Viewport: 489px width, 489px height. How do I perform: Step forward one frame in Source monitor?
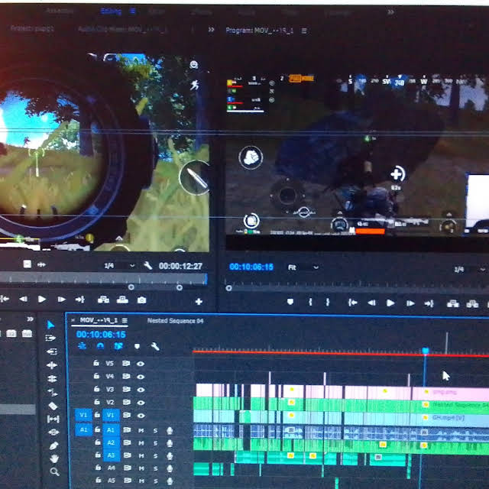click(x=61, y=300)
